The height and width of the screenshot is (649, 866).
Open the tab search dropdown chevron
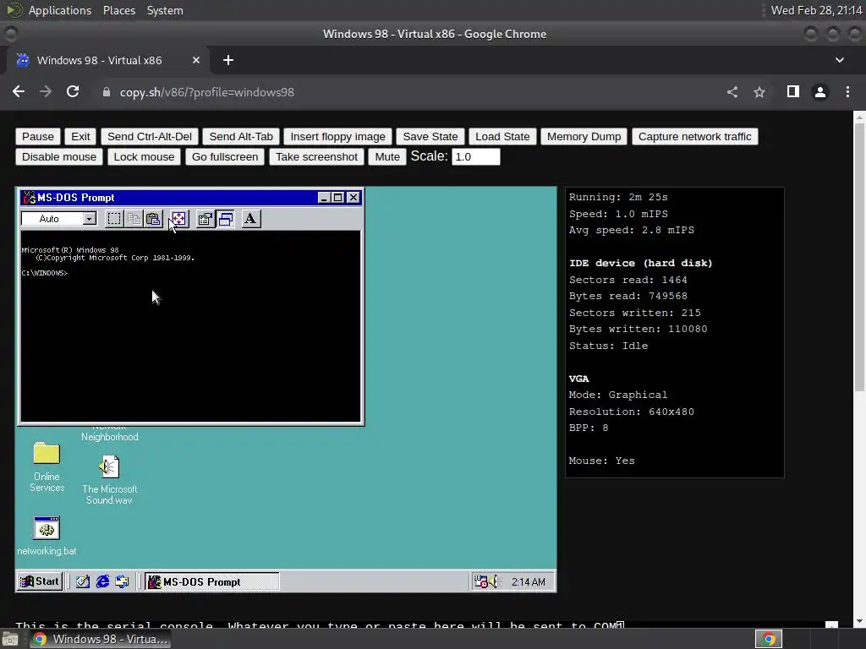(840, 60)
